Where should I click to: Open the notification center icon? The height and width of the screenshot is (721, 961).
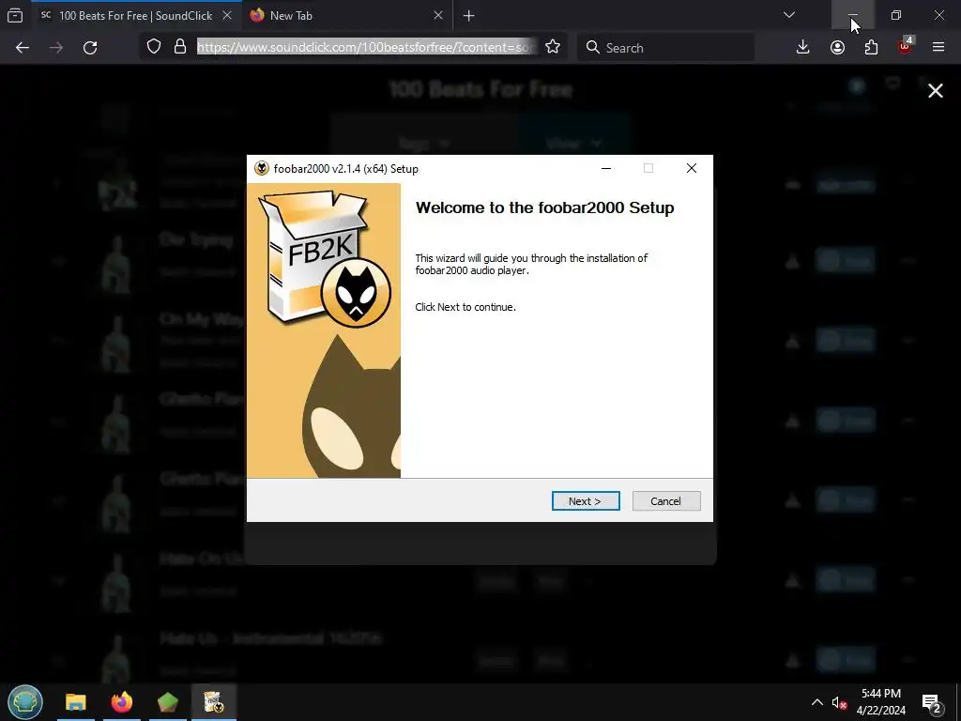[932, 702]
